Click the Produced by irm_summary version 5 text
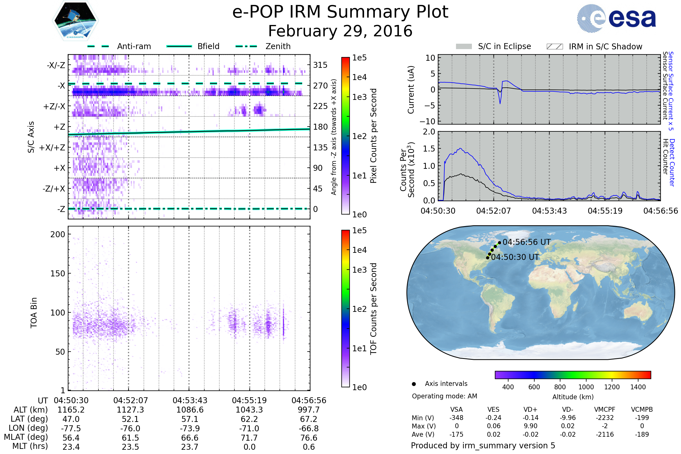The width and height of the screenshot is (681, 454). click(x=483, y=445)
